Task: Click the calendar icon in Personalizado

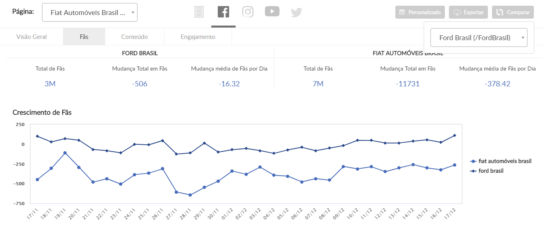Action: [x=402, y=12]
